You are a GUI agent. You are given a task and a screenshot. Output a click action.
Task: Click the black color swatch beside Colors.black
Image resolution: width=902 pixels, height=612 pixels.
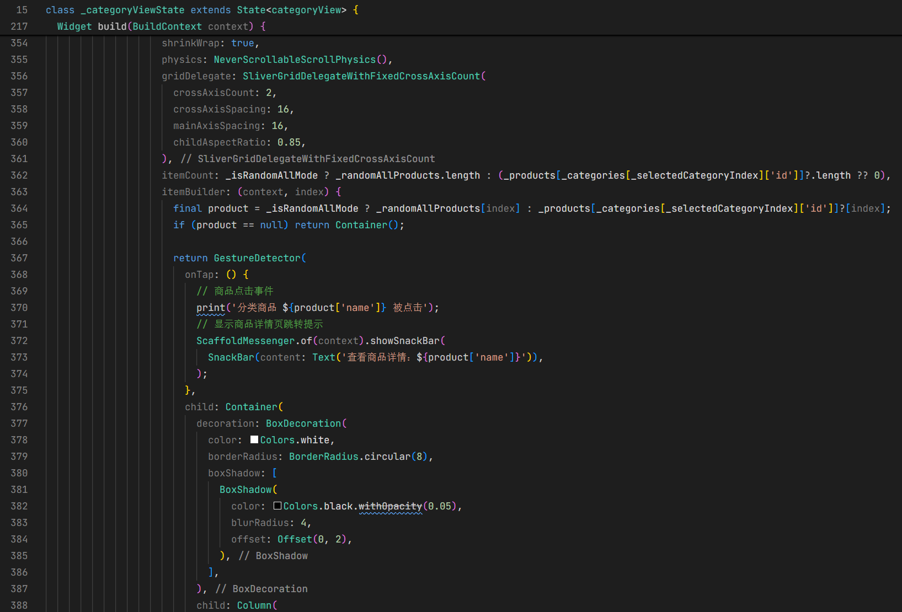tap(277, 506)
